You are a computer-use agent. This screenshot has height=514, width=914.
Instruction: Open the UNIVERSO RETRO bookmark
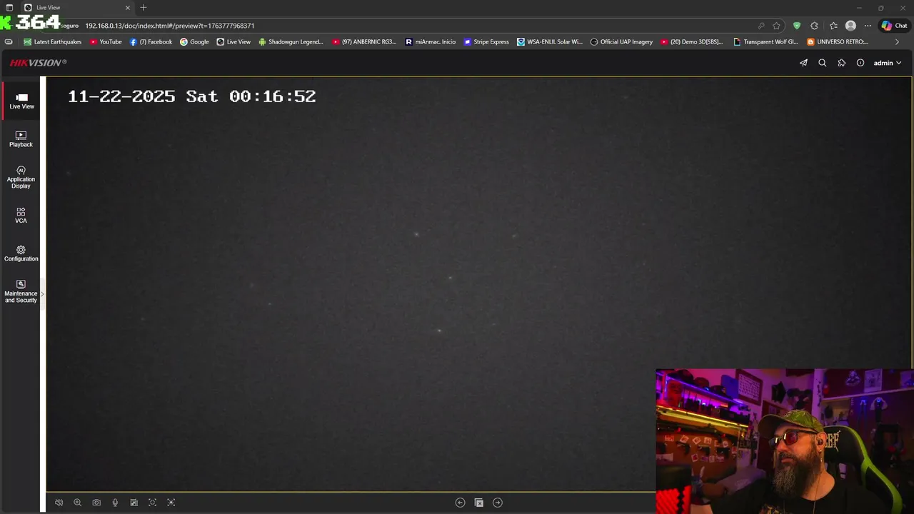[x=838, y=42]
